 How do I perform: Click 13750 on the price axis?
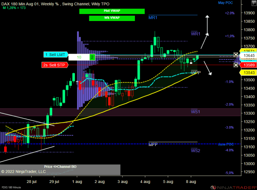[249, 38]
